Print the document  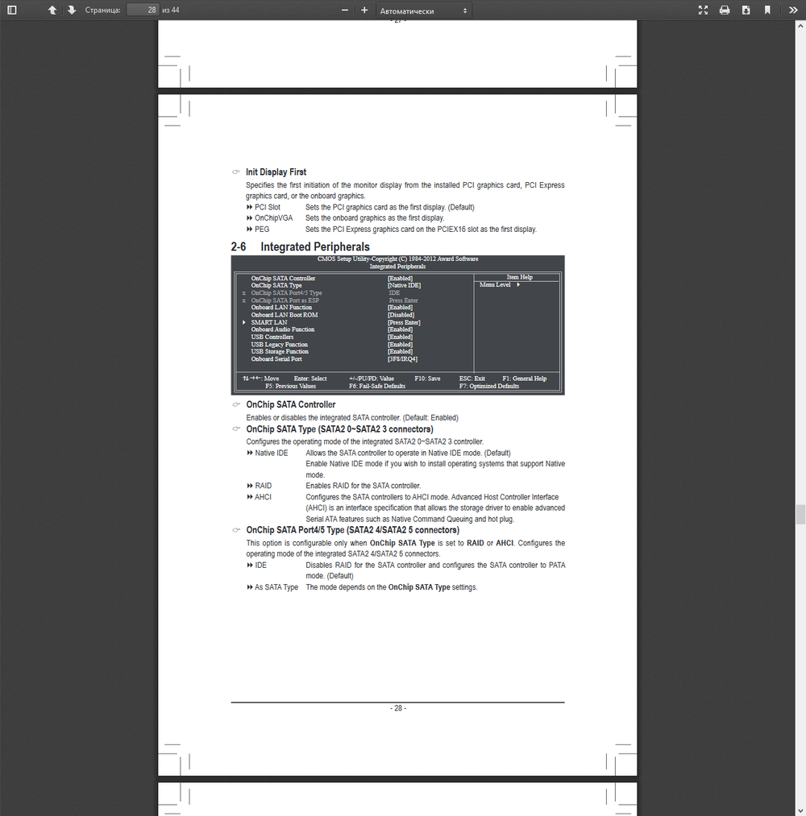click(725, 10)
